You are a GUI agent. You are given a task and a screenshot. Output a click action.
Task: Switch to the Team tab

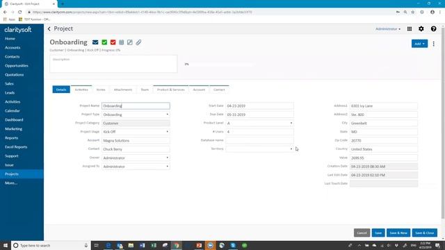(145, 90)
